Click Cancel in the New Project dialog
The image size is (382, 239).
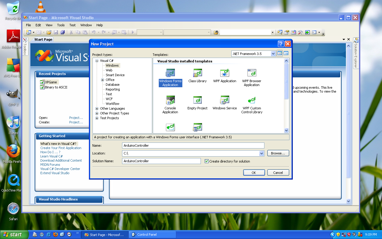click(278, 172)
